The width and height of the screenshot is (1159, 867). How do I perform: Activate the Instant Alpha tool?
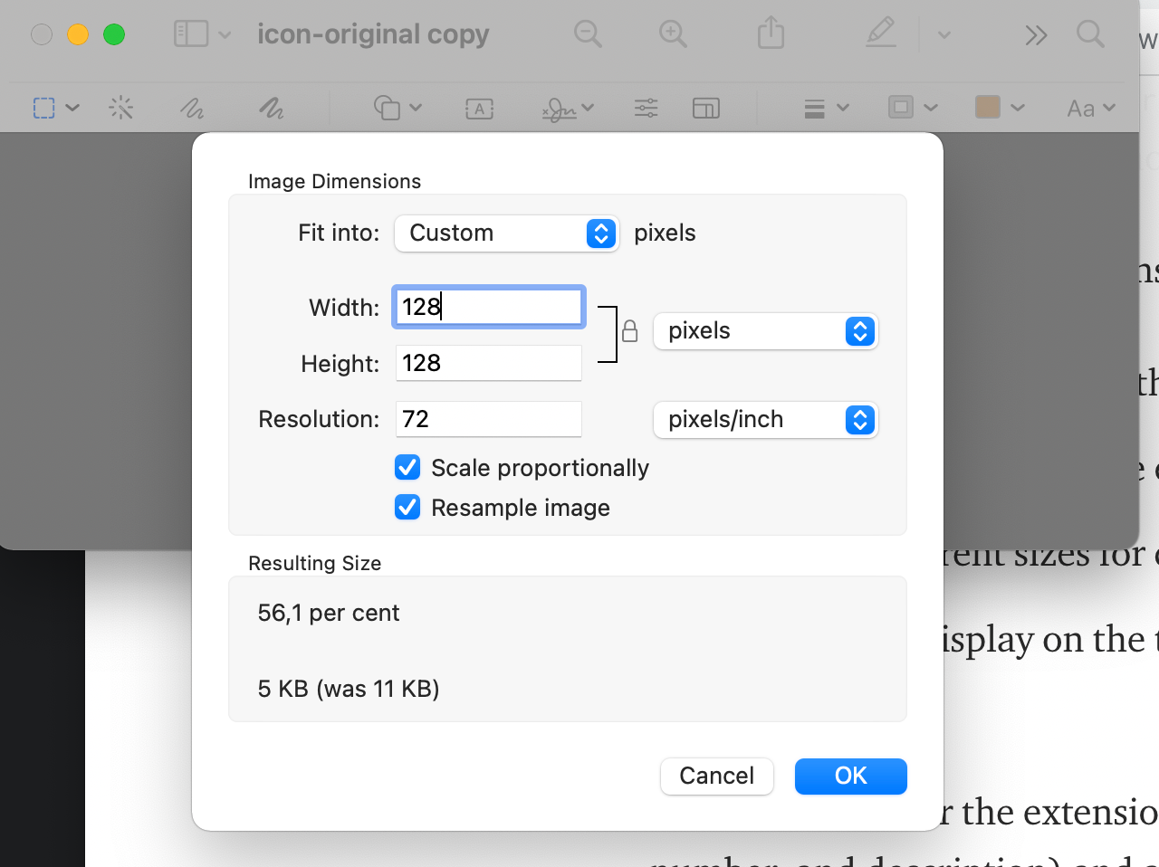[121, 108]
